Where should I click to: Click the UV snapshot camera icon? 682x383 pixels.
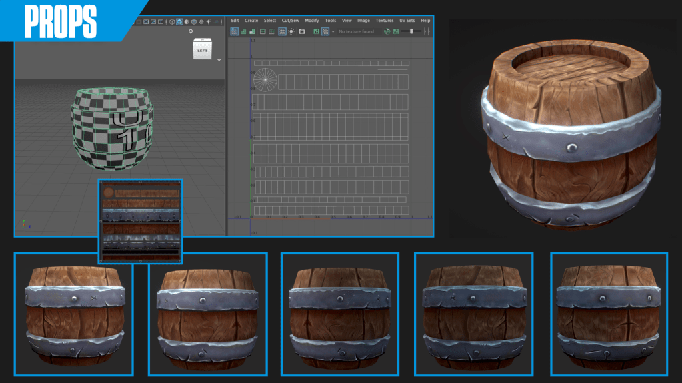301,31
